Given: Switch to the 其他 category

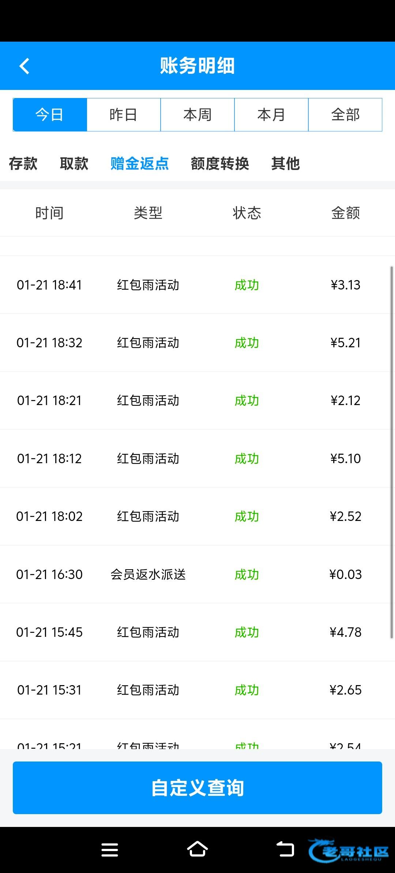Looking at the screenshot, I should (285, 163).
